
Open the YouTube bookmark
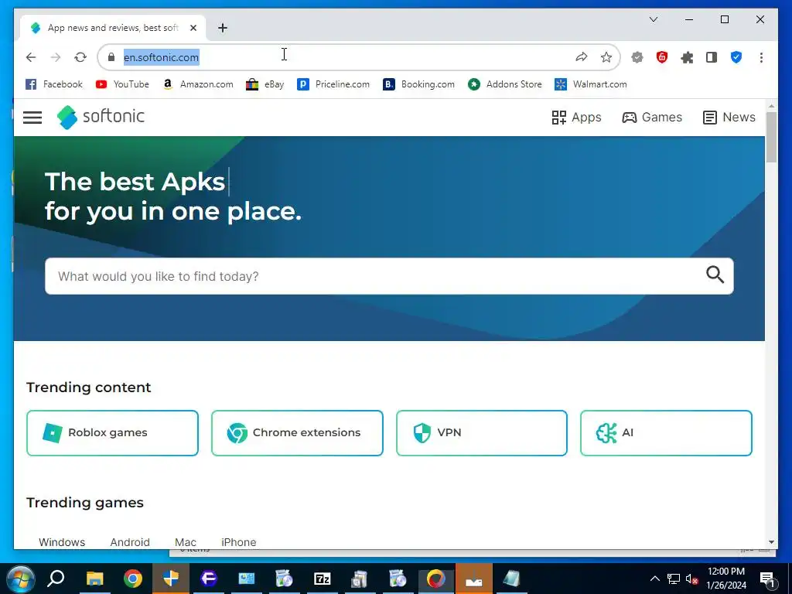tap(122, 84)
